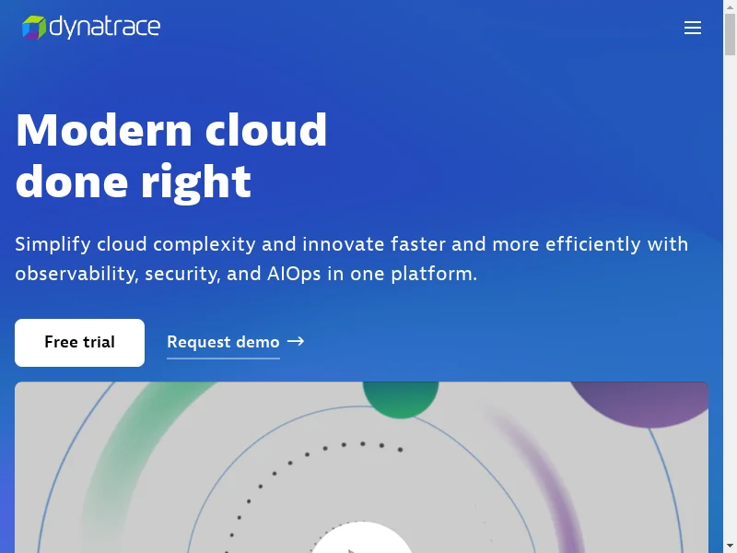Click the "done right" headline line
This screenshot has height=553, width=737.
click(134, 182)
